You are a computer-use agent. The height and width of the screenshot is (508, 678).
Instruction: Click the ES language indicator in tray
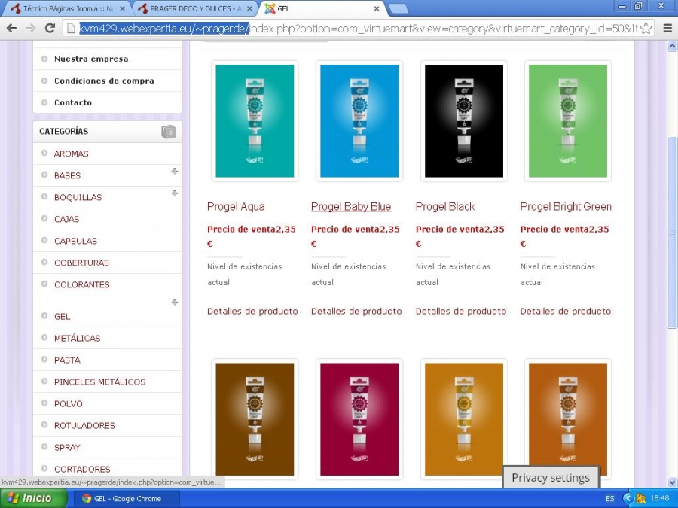pos(609,499)
